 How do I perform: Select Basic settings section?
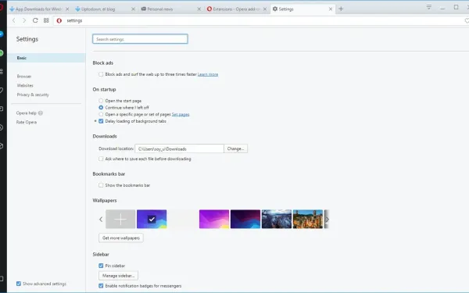[x=46, y=58]
